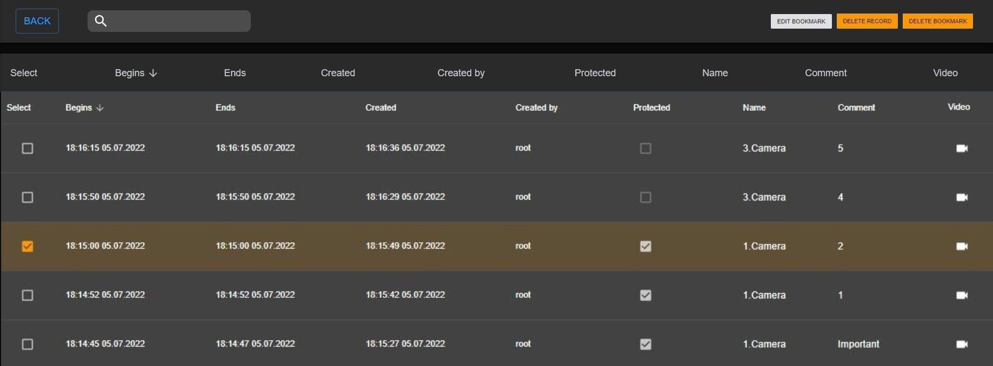The height and width of the screenshot is (366, 993).
Task: Select the 18:16:15 bookmark row checkbox
Action: [28, 148]
